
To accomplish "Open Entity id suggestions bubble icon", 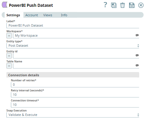I will tap(137, 55).
